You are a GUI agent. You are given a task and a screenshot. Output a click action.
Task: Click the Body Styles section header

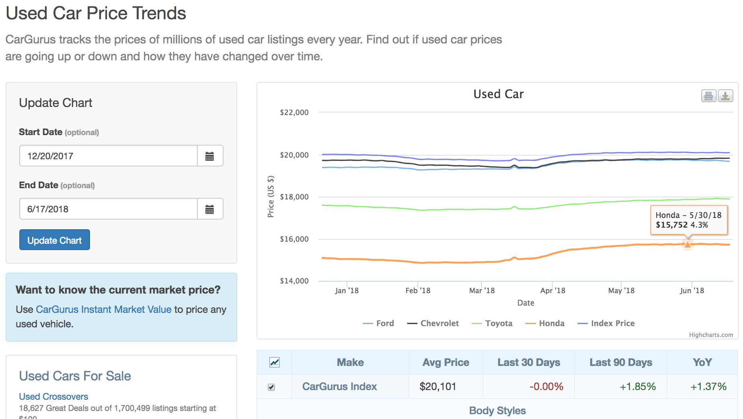click(x=497, y=411)
